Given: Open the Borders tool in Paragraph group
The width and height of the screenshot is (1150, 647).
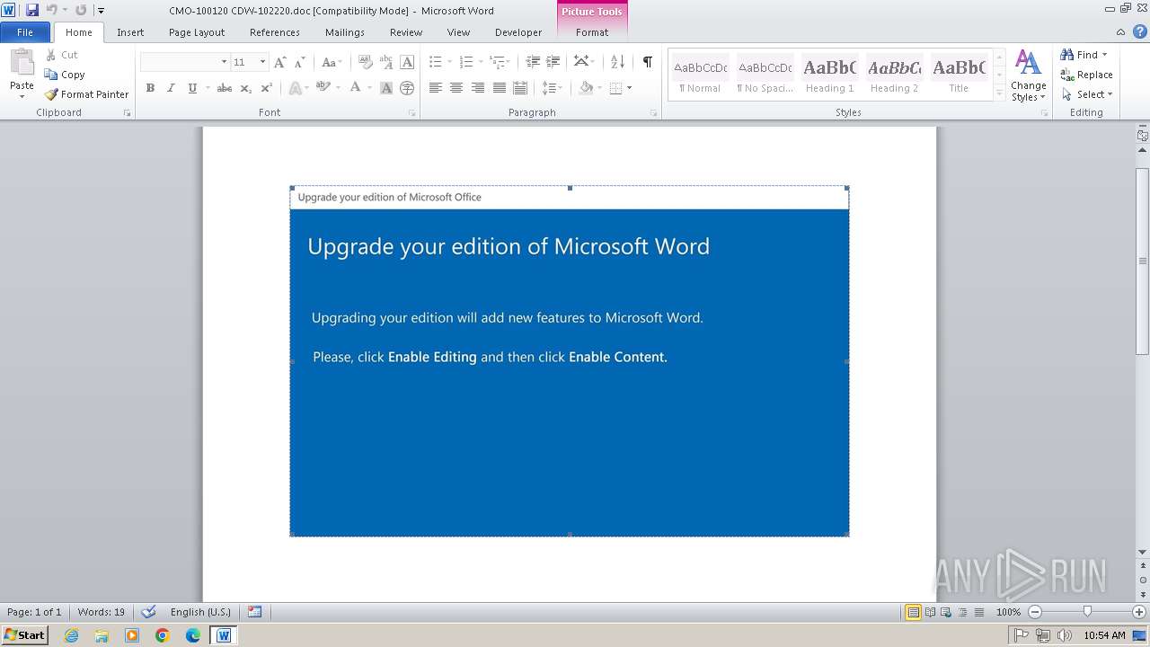Looking at the screenshot, I should 616,88.
